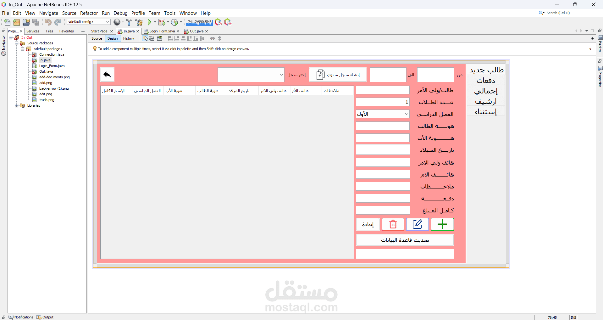Click the blue edit pencil button
The width and height of the screenshot is (603, 320).
pos(417,224)
